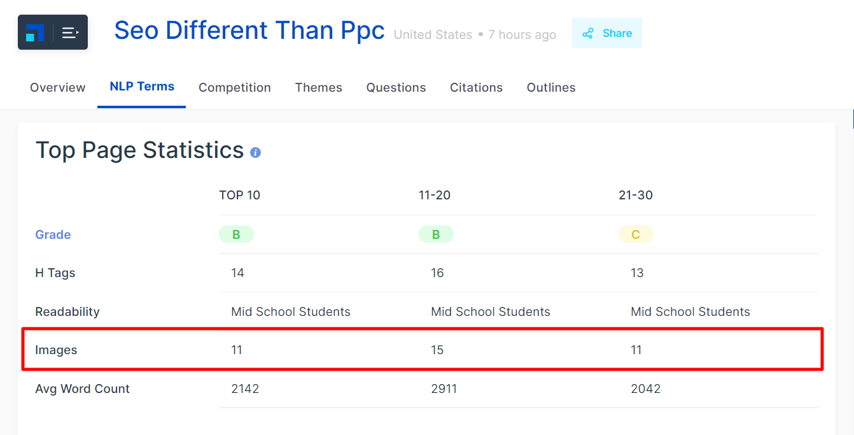Image resolution: width=854 pixels, height=435 pixels.
Task: Select the yellow C grade badge
Action: 636,234
